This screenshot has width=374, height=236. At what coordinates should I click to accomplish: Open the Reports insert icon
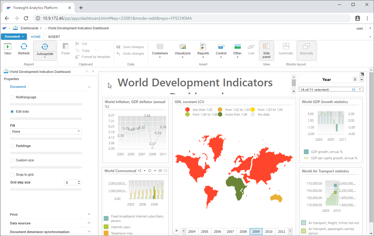203,47
